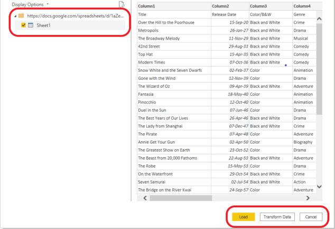Collapse the docs.google.com spreadsheet tree node
This screenshot has height=229, width=335.
pos(15,16)
